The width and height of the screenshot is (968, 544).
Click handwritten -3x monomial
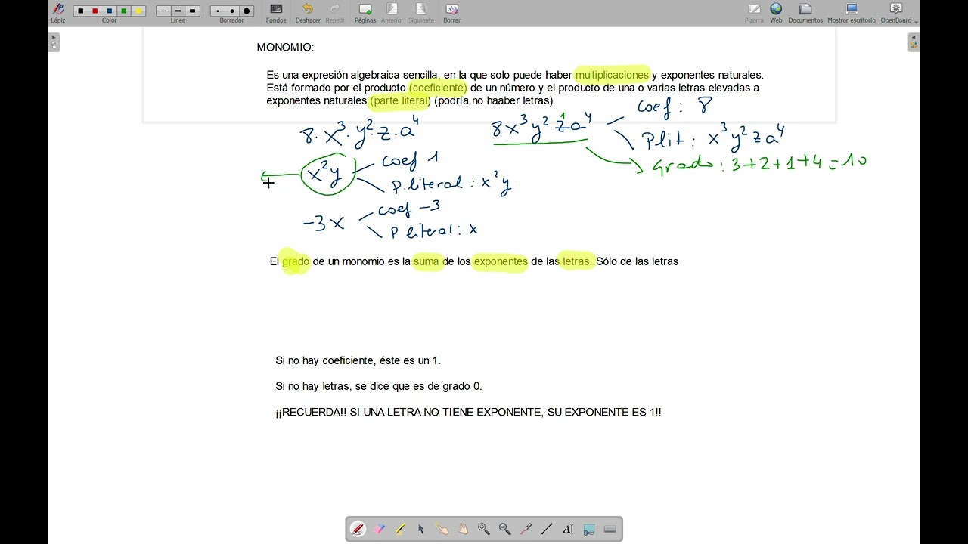pos(324,223)
